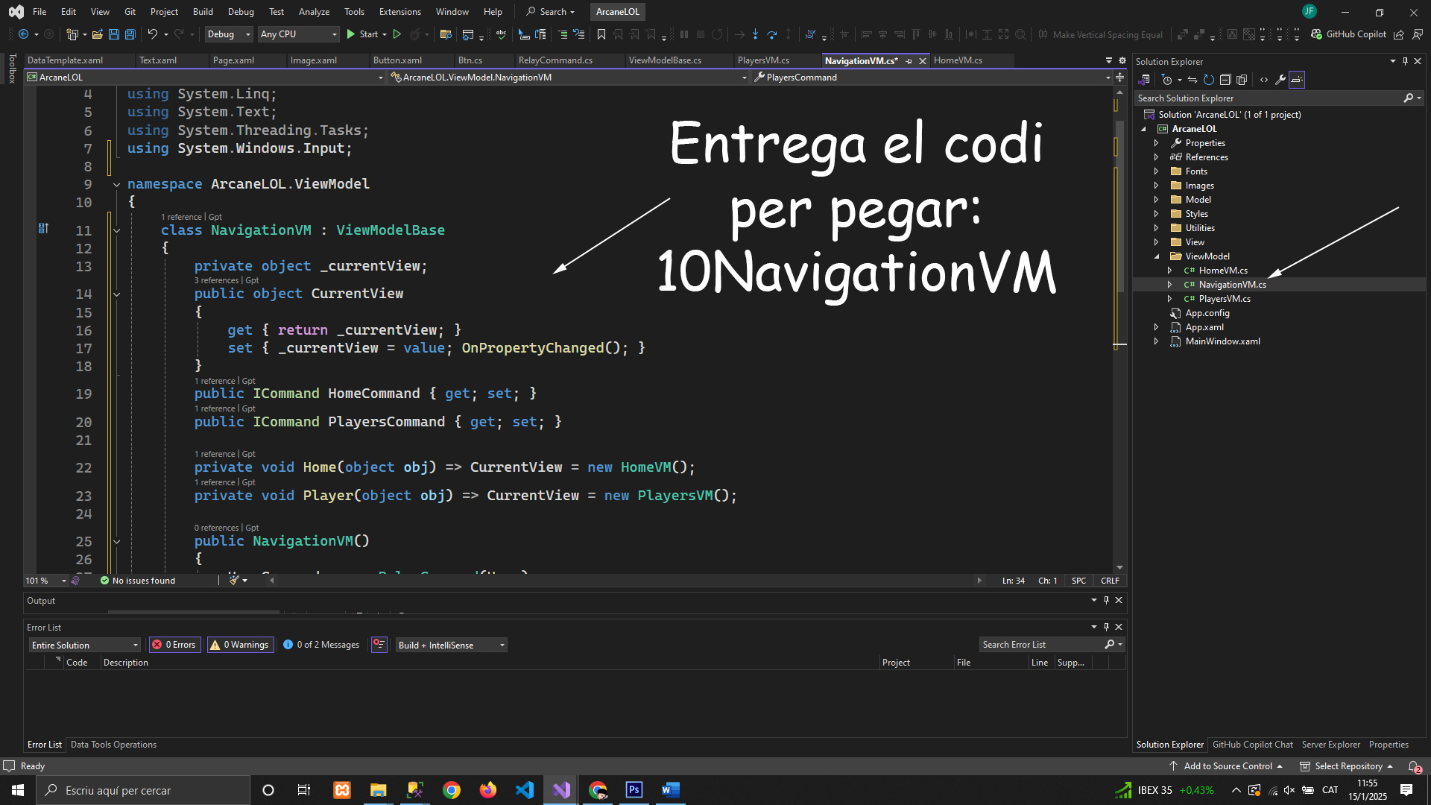The image size is (1431, 805).
Task: Toggle a bookmark with the bookmark icon
Action: coord(601,34)
